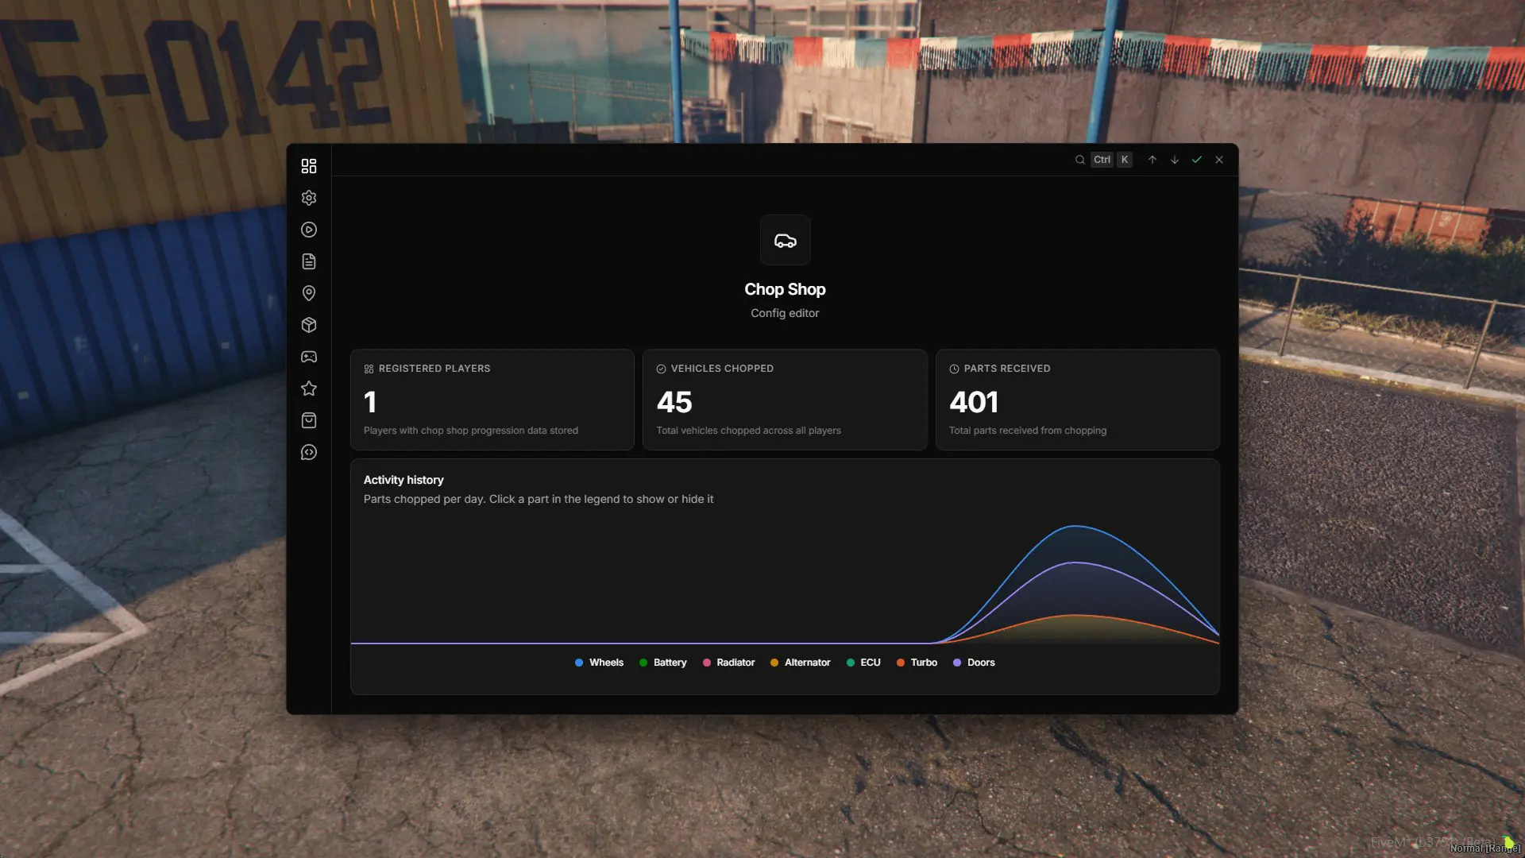
Task: Close the Chop Shop config editor
Action: tap(1219, 160)
